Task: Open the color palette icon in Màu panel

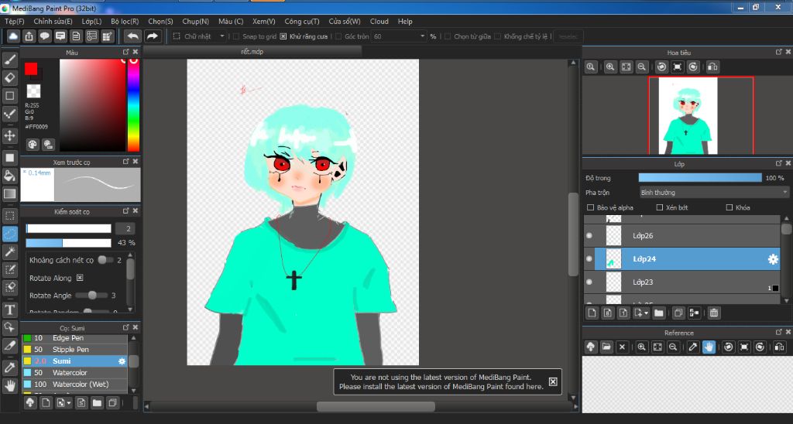Action: tap(33, 145)
